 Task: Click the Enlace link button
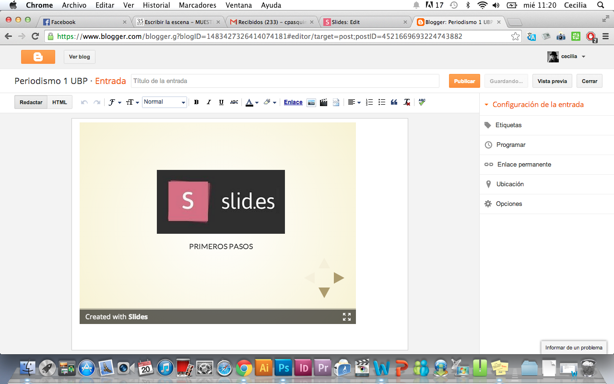293,102
